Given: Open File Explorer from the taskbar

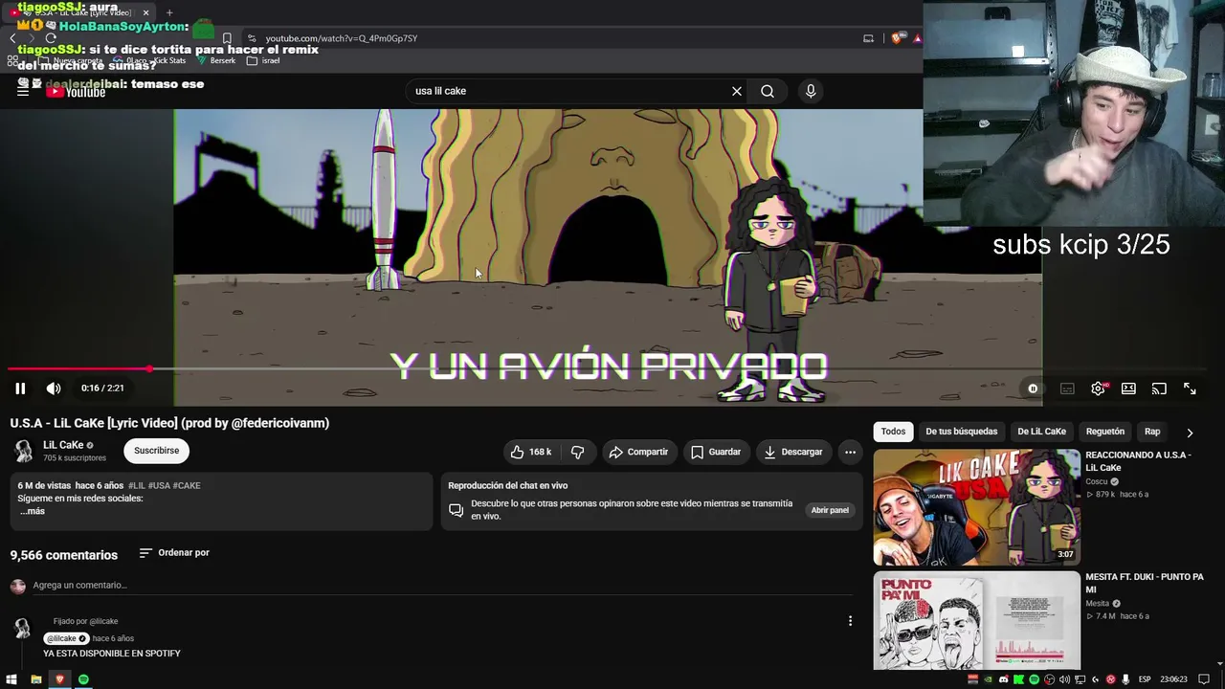Looking at the screenshot, I should click(35, 679).
